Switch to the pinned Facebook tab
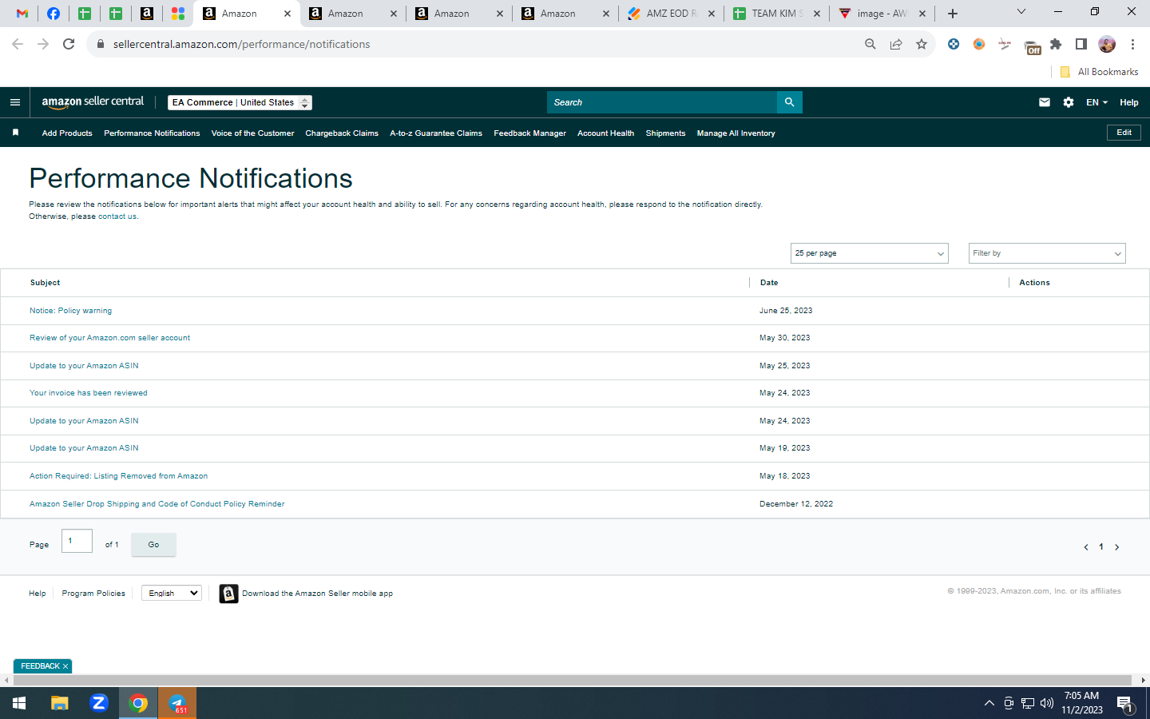1150x719 pixels. [54, 14]
